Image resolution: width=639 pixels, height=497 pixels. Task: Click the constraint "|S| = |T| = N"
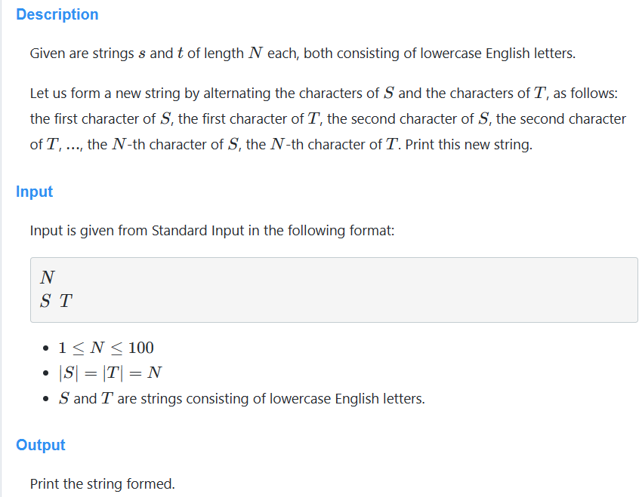(x=110, y=373)
